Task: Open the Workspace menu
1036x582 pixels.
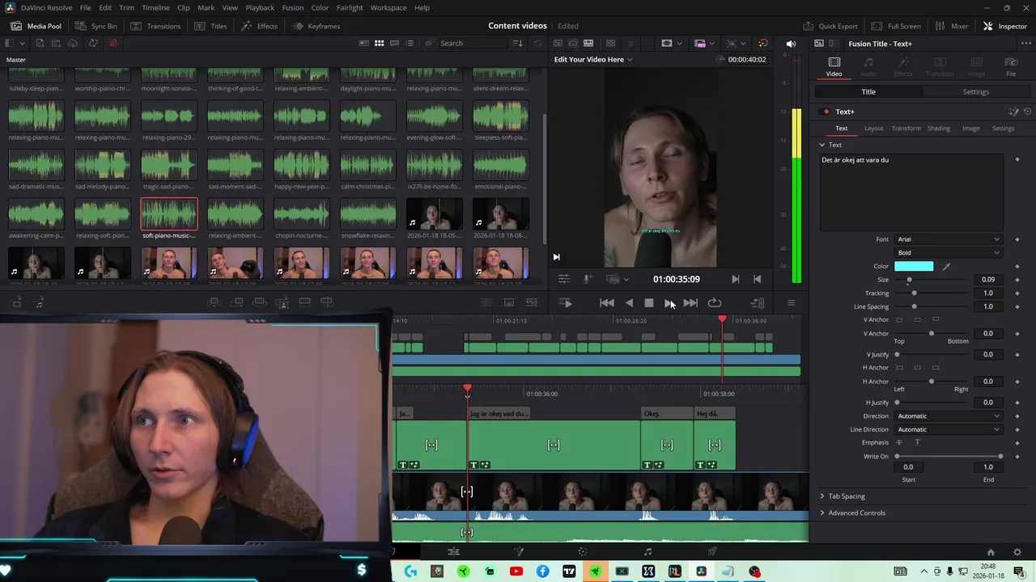Action: point(388,7)
